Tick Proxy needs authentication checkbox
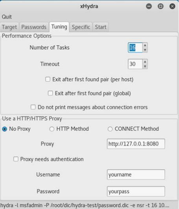The height and width of the screenshot is (209, 179). point(16,159)
